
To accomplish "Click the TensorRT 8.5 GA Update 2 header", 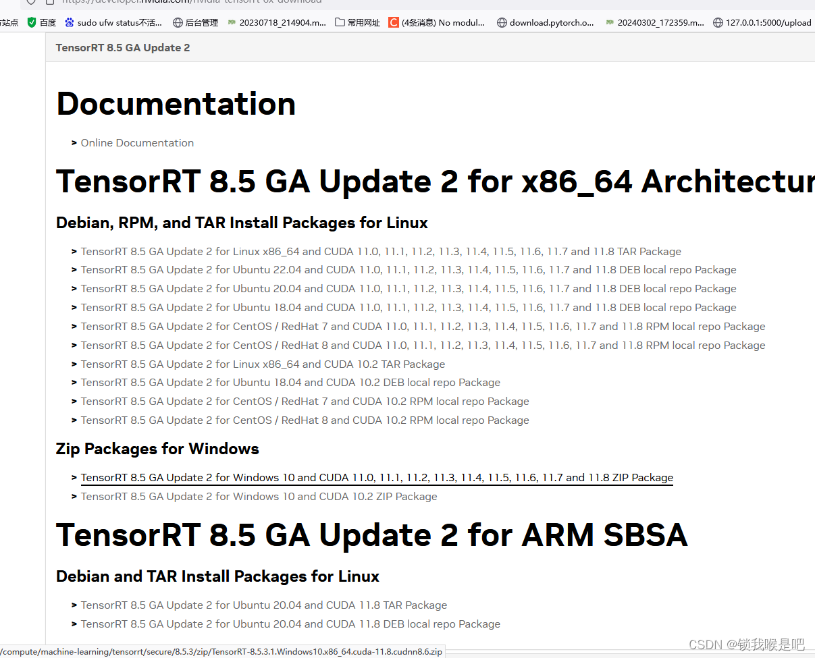I will (123, 48).
